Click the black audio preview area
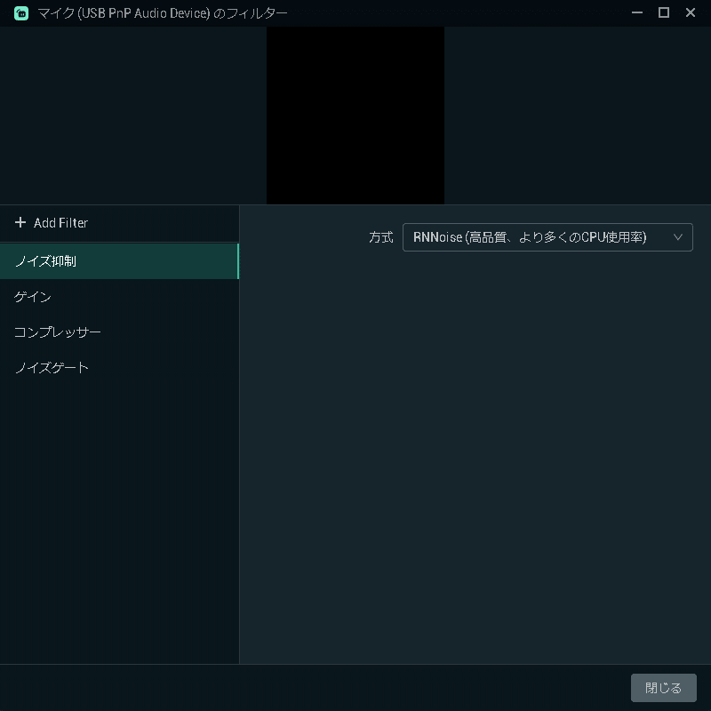The image size is (711, 711). 355,116
